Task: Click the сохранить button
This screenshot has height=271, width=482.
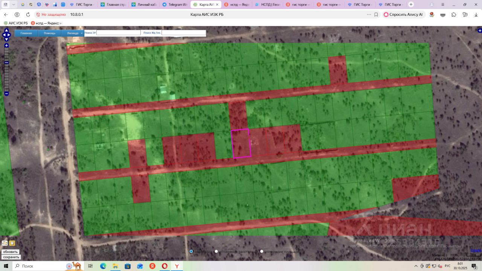Action: [x=11, y=257]
